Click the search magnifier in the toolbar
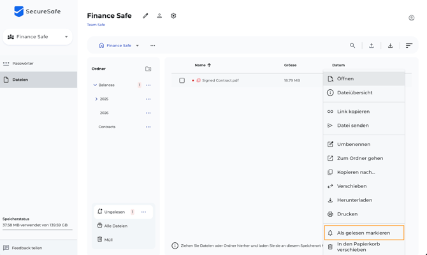The image size is (427, 255). click(352, 45)
